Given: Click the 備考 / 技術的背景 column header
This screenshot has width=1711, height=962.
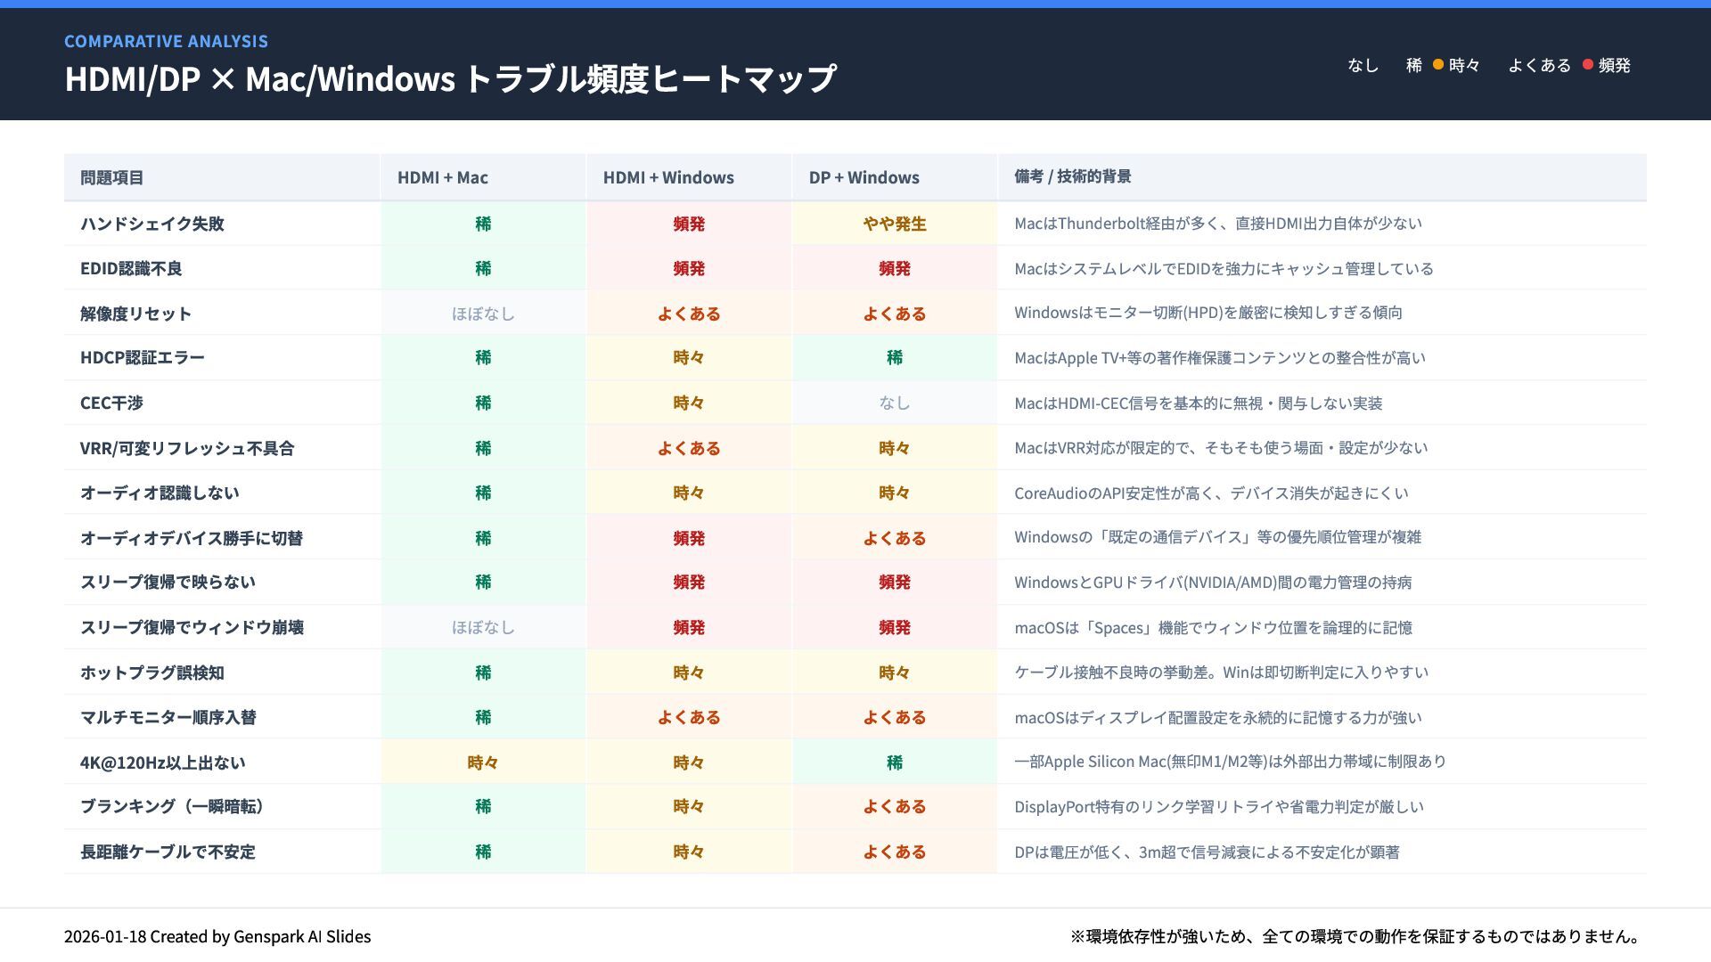Looking at the screenshot, I should pos(1072,176).
